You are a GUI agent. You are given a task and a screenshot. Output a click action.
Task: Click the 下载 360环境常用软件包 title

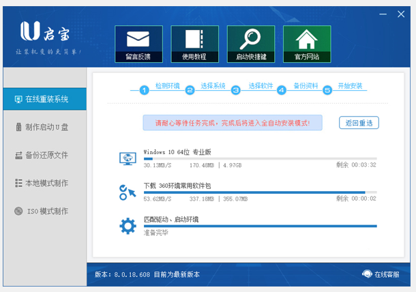[177, 186]
